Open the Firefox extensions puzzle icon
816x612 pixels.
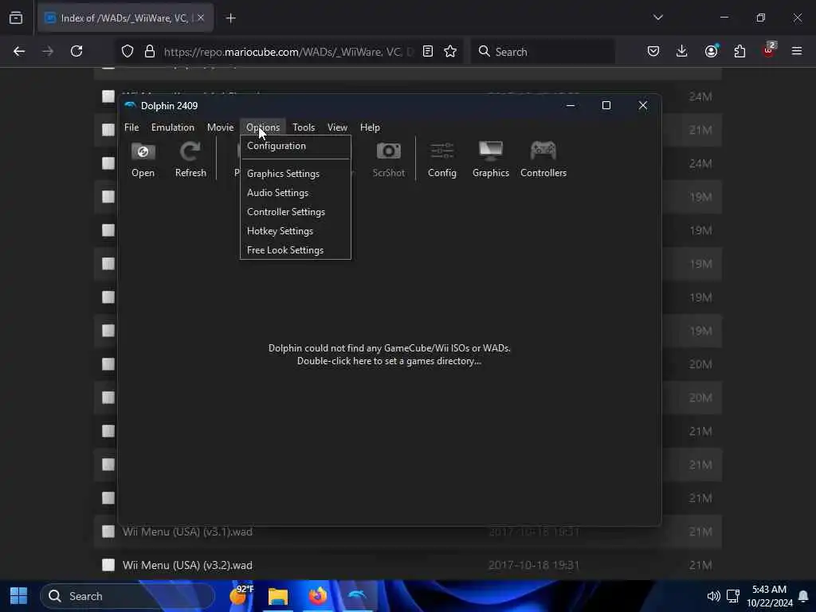(x=739, y=51)
